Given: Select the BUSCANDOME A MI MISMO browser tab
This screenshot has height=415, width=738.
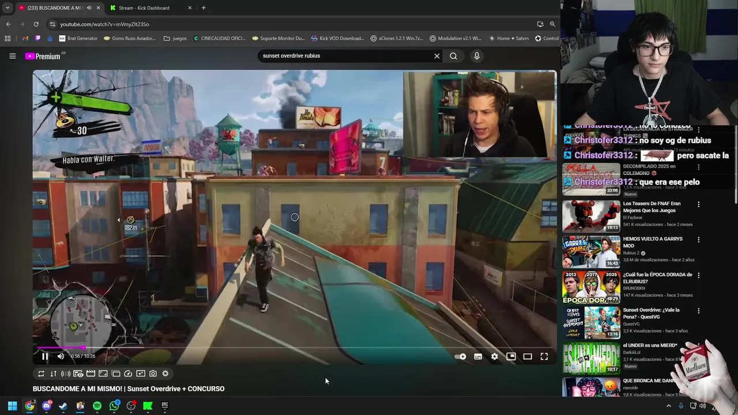Looking at the screenshot, I should point(55,7).
